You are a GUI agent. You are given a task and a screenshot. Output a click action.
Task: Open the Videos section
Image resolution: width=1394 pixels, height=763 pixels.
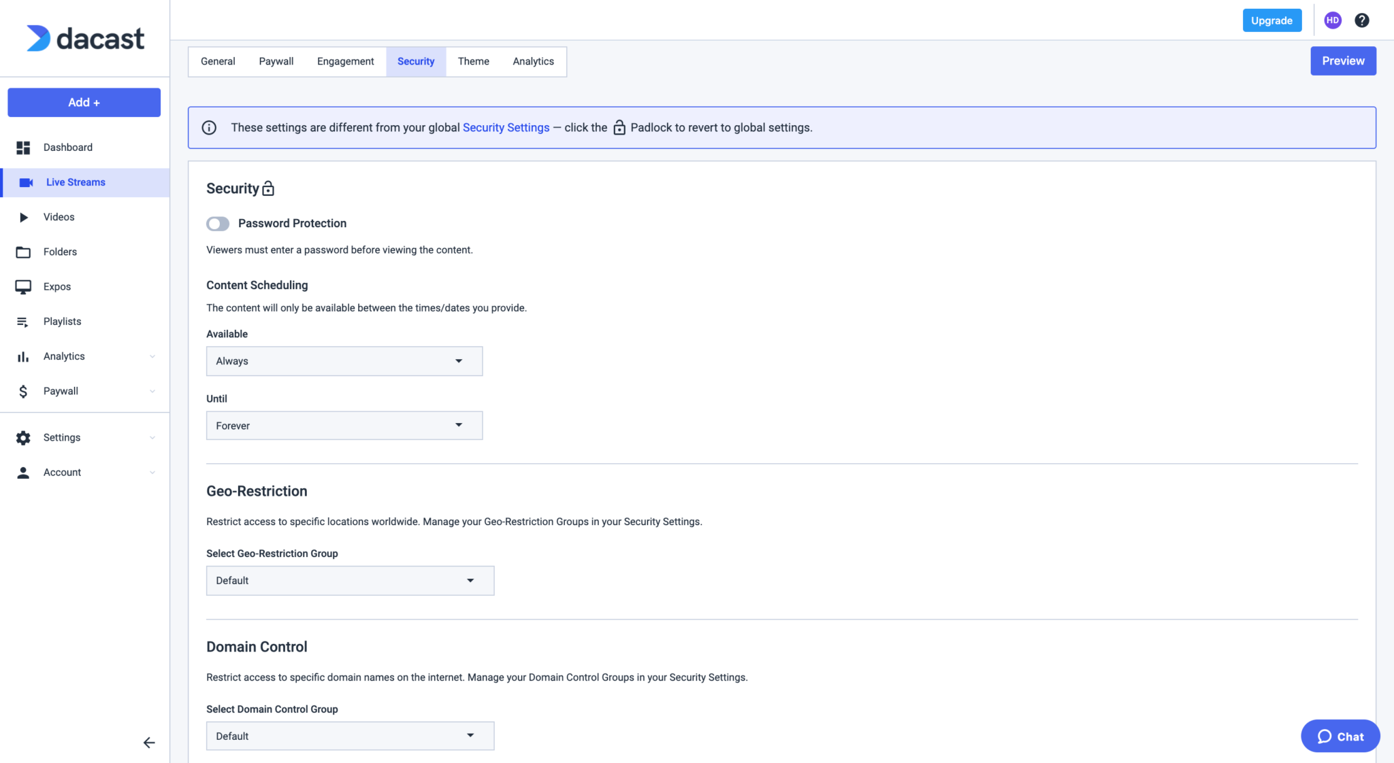pos(59,216)
